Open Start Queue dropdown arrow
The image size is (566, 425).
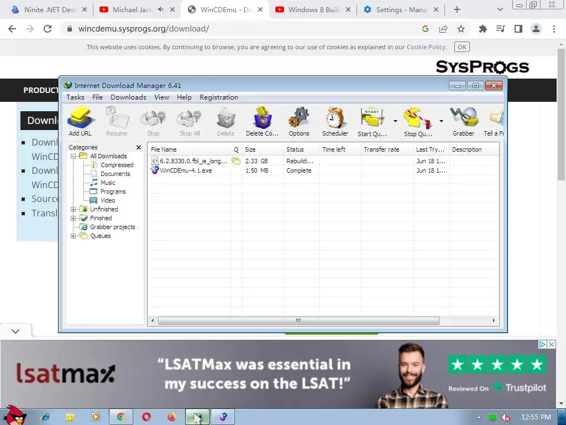point(395,121)
